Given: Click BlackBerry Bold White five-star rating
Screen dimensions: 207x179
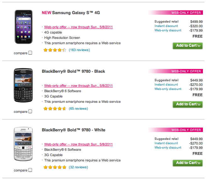Looking at the screenshot, I should point(55,167).
